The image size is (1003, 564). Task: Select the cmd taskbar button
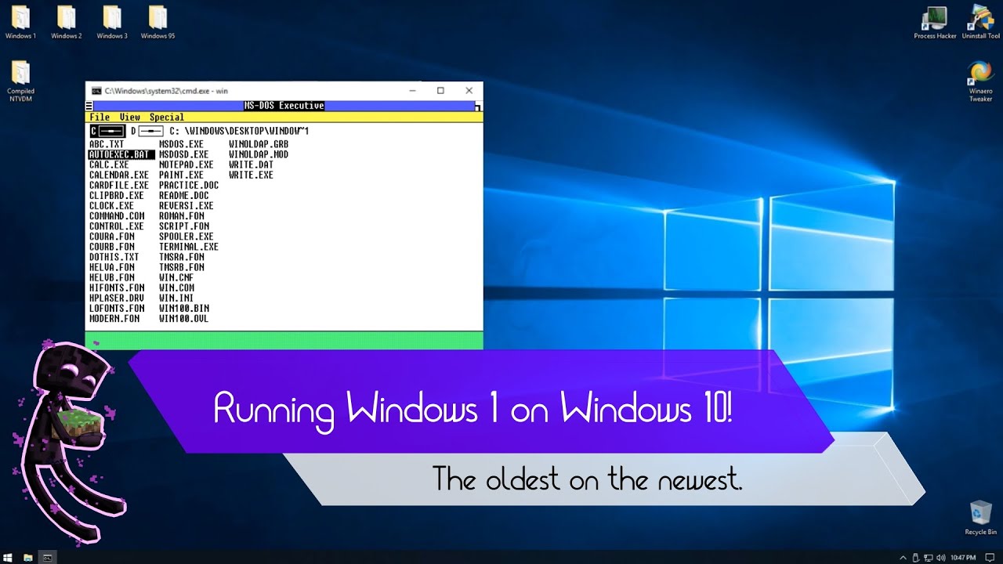(x=48, y=558)
